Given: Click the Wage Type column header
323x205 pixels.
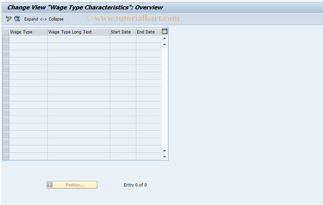Looking at the screenshot, I should (28, 32).
